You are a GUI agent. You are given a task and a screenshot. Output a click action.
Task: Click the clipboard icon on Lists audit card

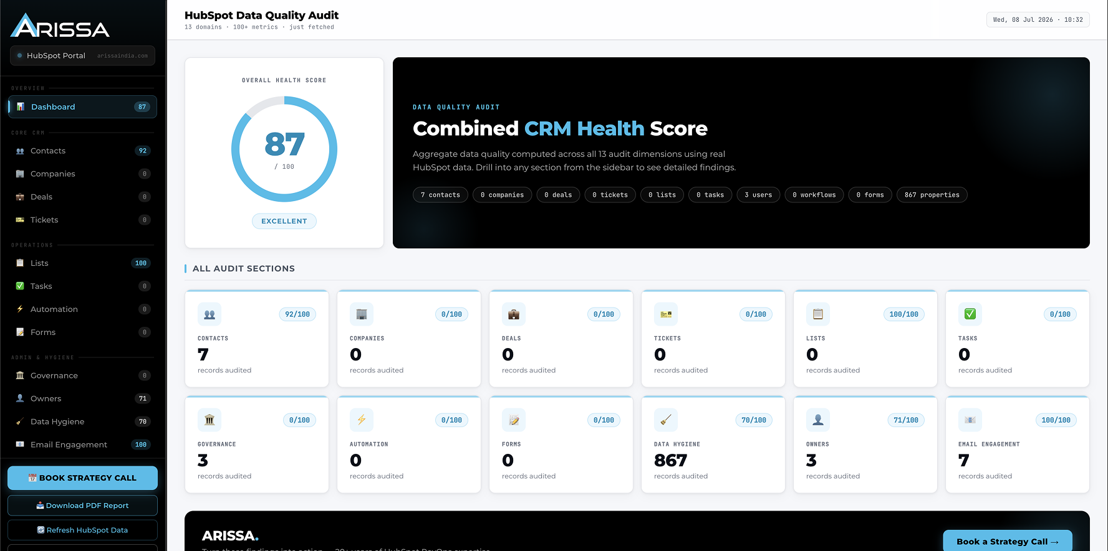[818, 314]
